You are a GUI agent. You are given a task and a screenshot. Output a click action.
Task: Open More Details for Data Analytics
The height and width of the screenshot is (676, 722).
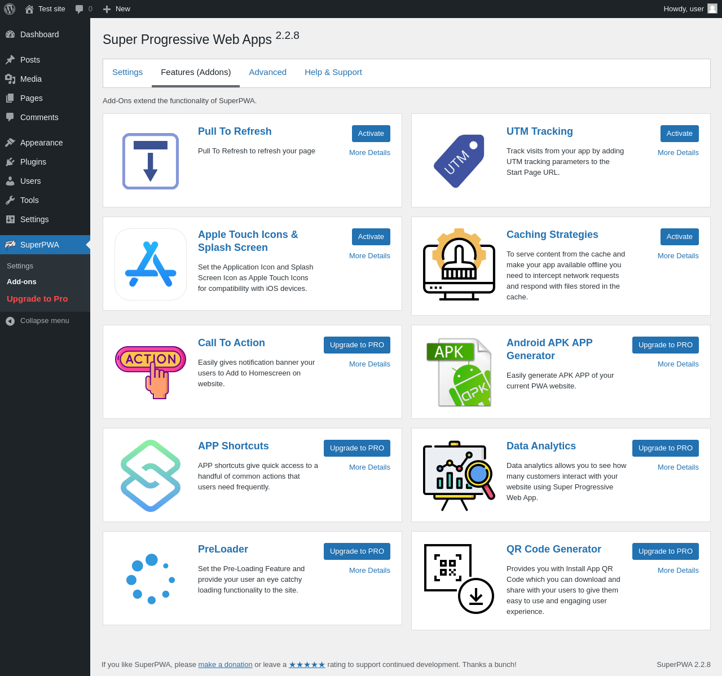click(678, 467)
